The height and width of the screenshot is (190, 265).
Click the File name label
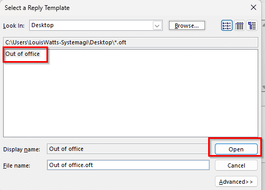tap(17, 165)
